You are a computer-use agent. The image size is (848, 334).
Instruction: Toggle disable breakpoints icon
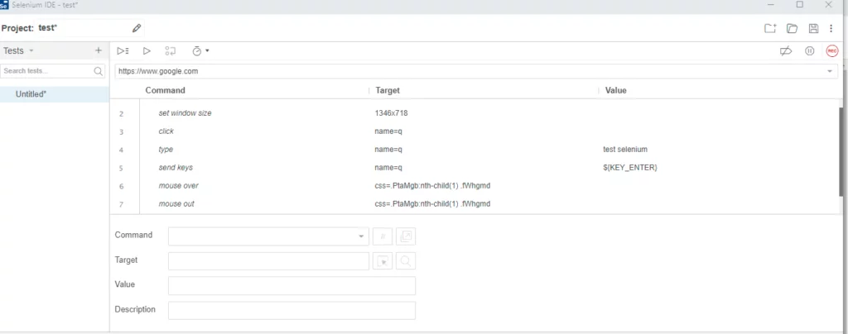(x=786, y=50)
